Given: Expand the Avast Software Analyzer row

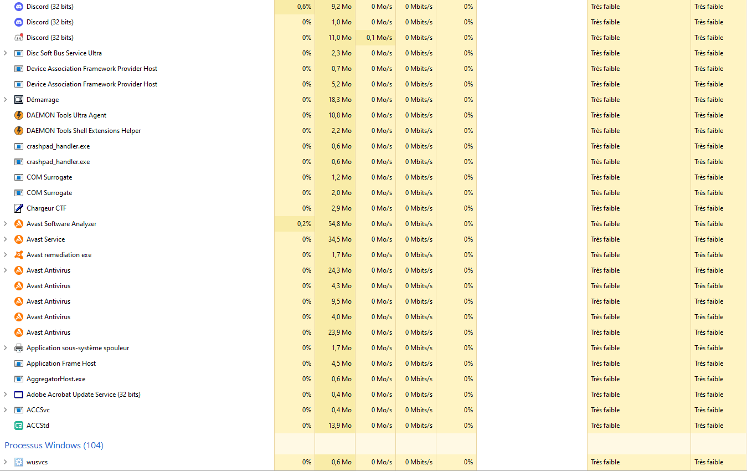Looking at the screenshot, I should point(6,224).
